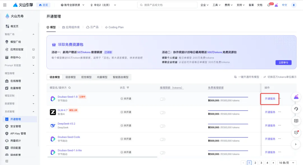Click the 搜索产品或文档 search field
Image resolution: width=303 pixels, height=165 pixels.
coord(167,5)
